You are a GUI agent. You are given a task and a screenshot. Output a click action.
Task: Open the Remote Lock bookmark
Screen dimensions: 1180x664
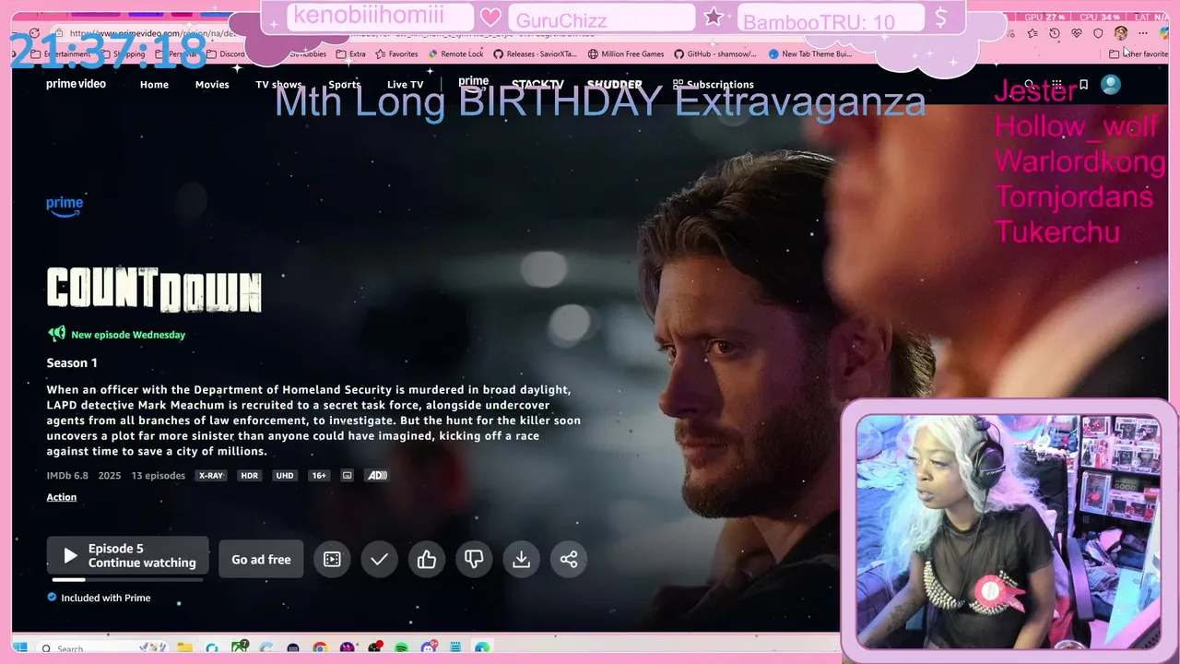455,54
